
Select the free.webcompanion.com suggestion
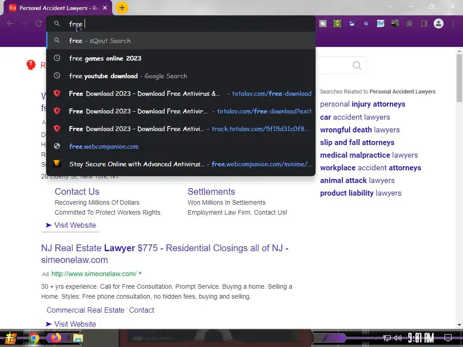[x=181, y=146]
